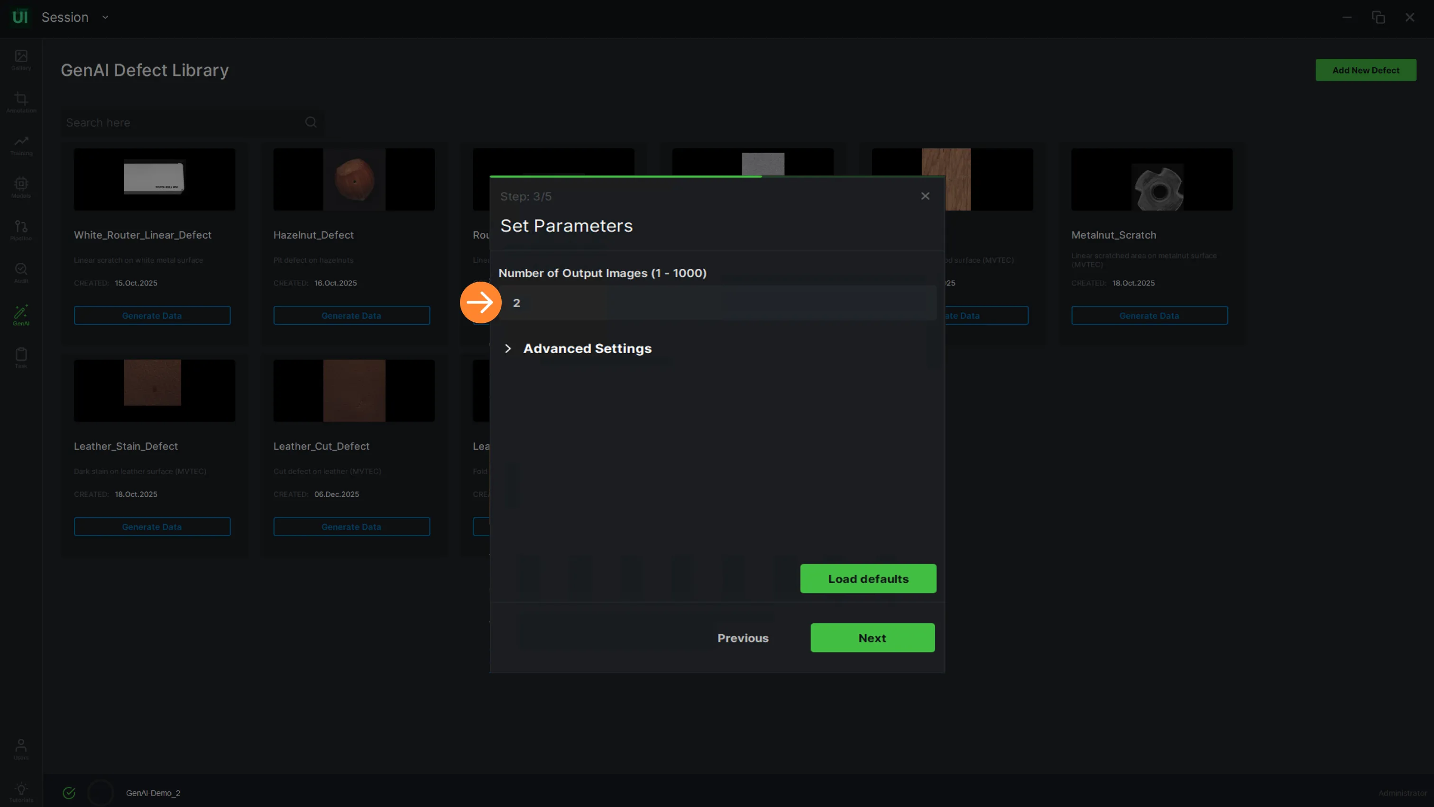Click the "GenAI-Demo_2" status bar label

coord(153,793)
